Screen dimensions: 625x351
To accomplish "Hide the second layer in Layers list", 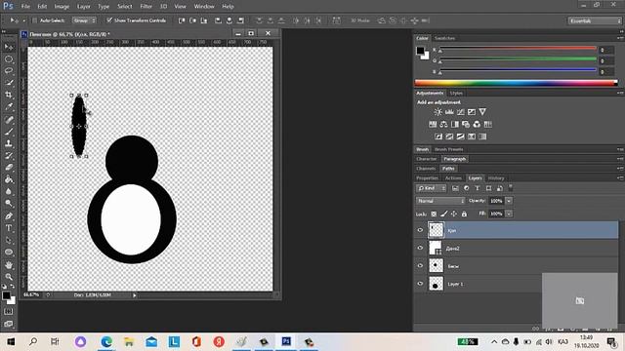I will point(420,248).
